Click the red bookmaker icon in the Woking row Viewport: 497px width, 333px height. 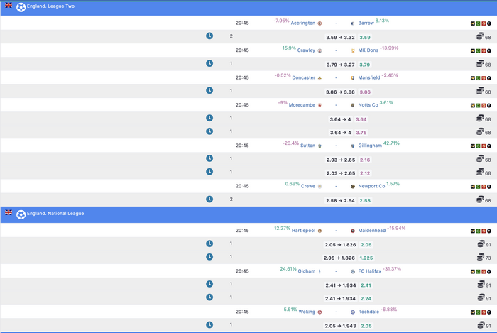[x=484, y=312]
